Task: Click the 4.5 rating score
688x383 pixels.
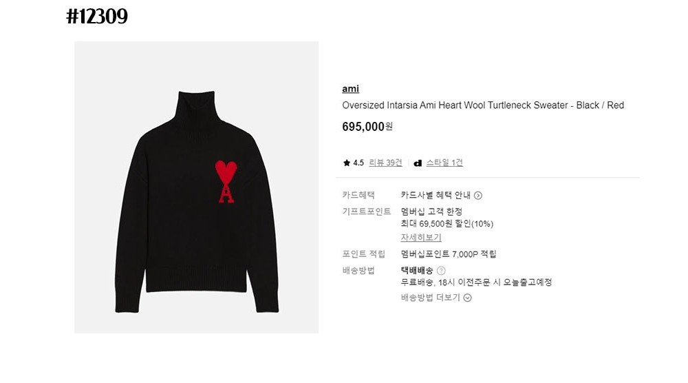Action: [x=358, y=163]
